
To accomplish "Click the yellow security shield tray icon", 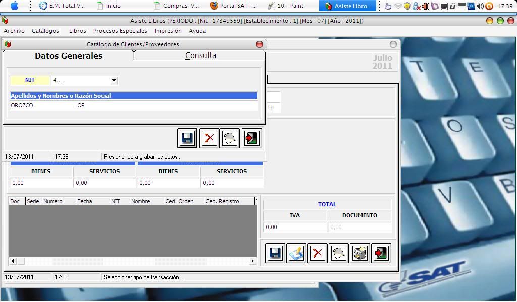I will click(x=407, y=6).
